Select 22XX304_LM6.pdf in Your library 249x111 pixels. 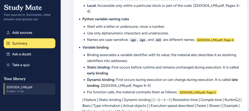pos(30,89)
